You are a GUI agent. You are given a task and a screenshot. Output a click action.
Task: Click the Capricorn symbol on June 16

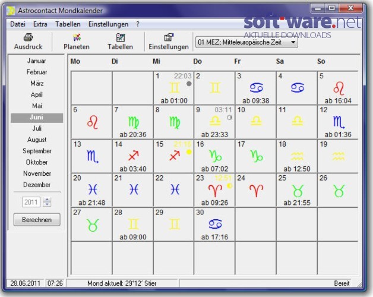[x=216, y=156]
